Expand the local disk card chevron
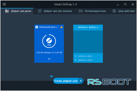Image resolution: width=137 pixels, height=91 pixels. (49, 59)
